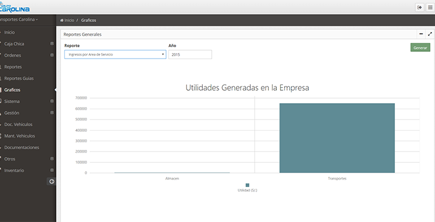
Task: Open Otros sidebar menu
Action: (x=10, y=159)
